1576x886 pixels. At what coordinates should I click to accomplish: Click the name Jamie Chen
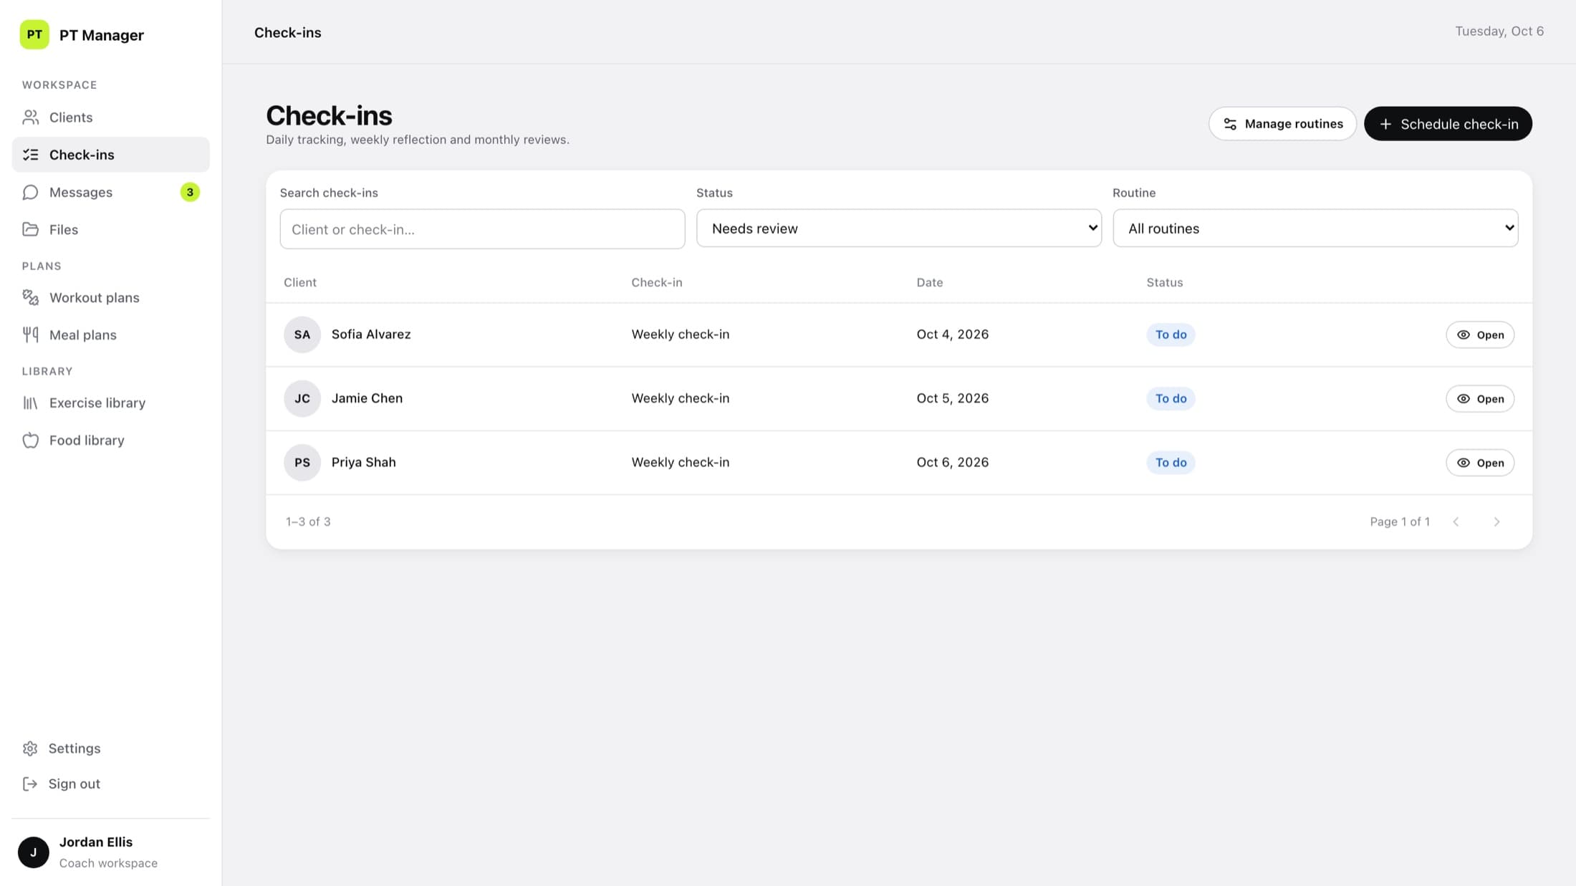tap(367, 398)
